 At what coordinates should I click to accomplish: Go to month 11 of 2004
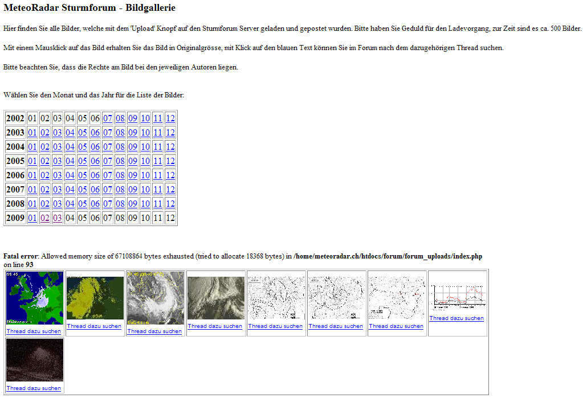pos(158,147)
